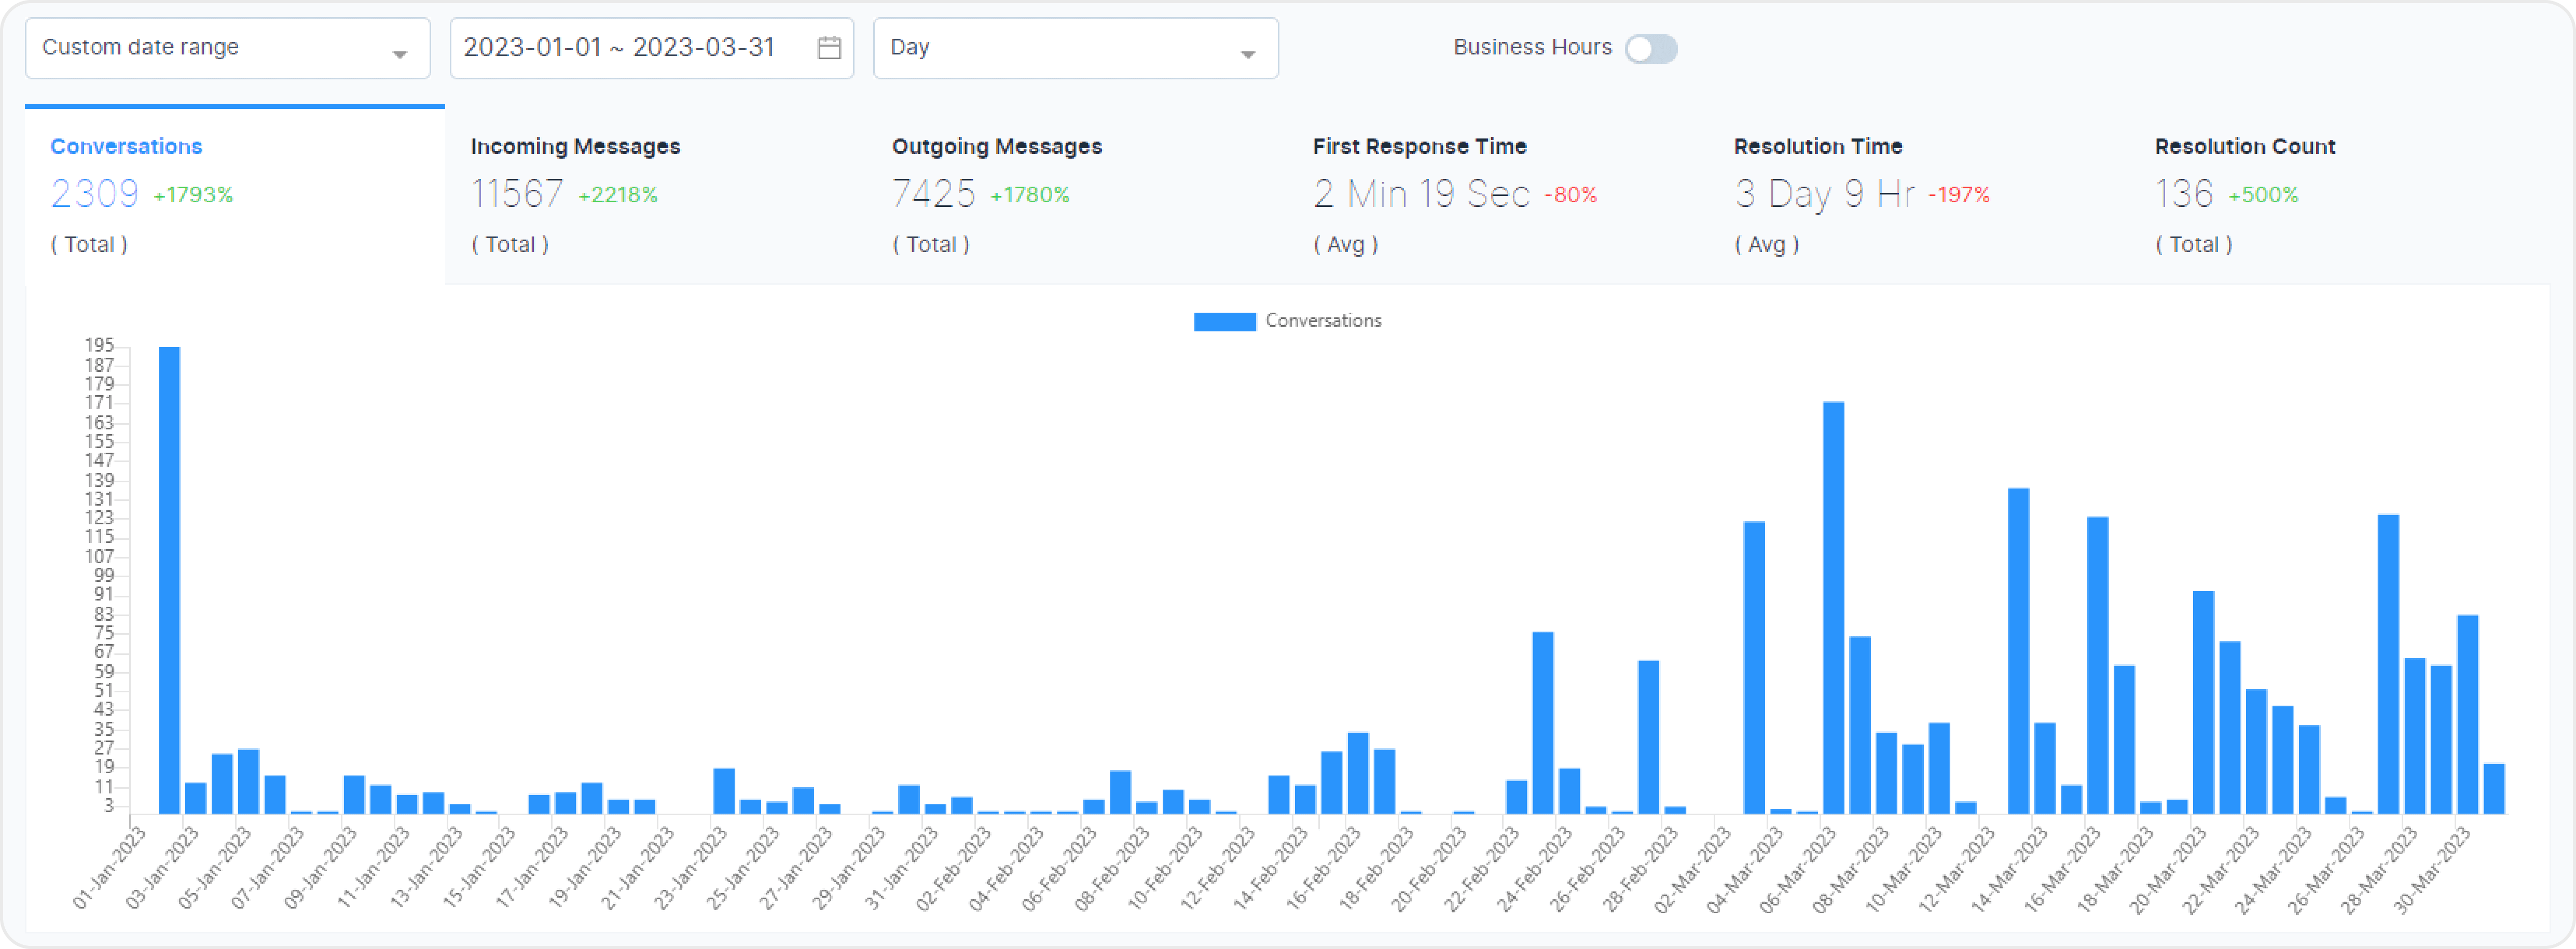
Task: Click the 7425 outgoing messages value
Action: 933,194
